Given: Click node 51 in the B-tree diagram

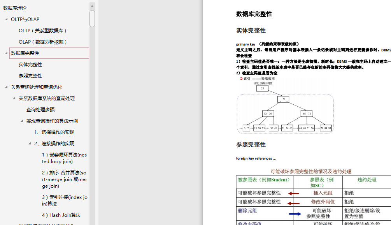Looking at the screenshot, I should tap(284, 100).
